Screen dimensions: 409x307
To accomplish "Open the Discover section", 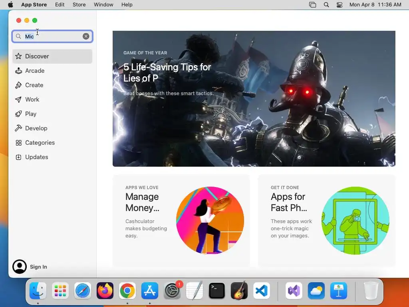I will click(x=52, y=56).
